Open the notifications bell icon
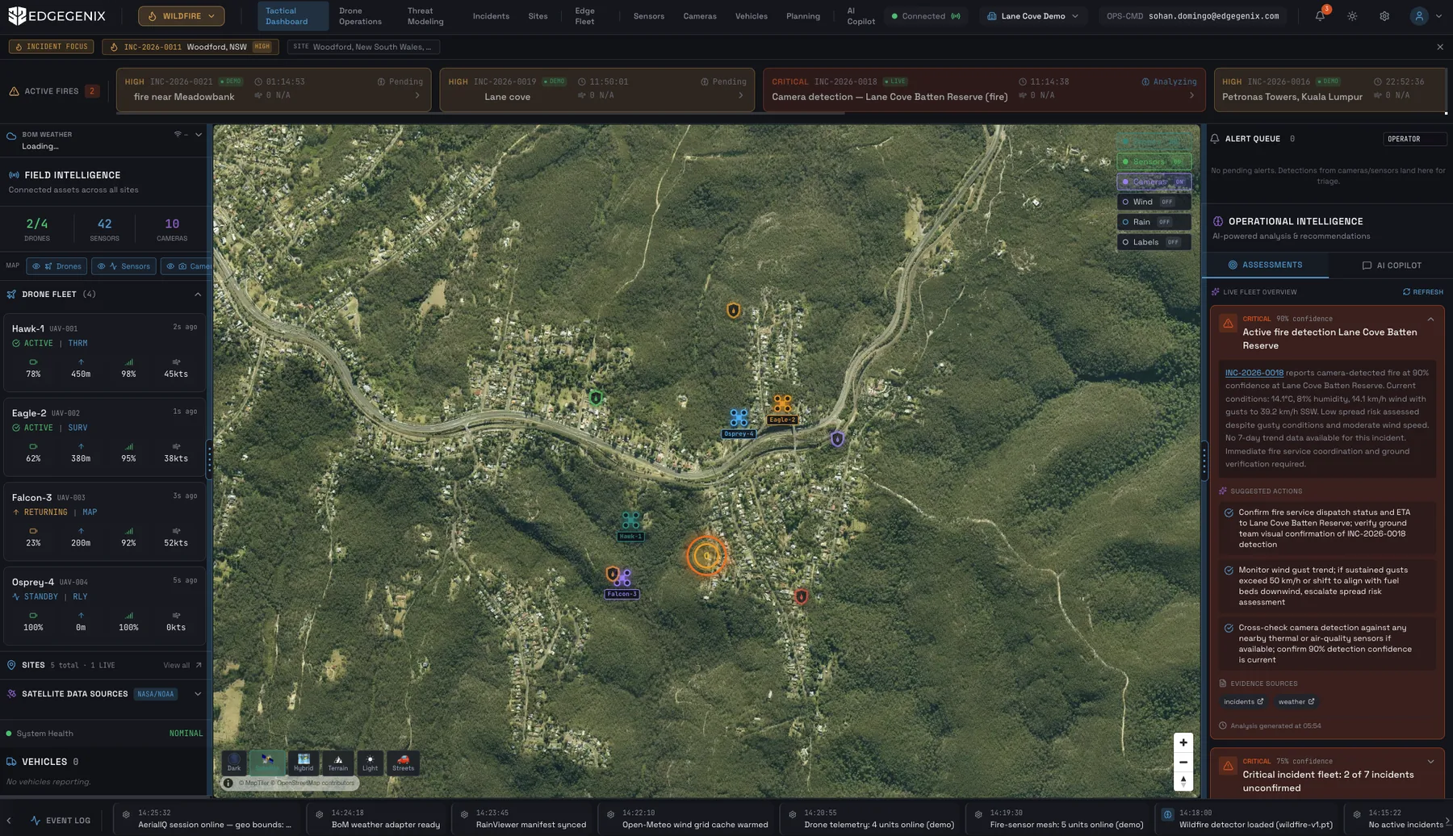Screen dimensions: 1453x836 [1320, 16]
